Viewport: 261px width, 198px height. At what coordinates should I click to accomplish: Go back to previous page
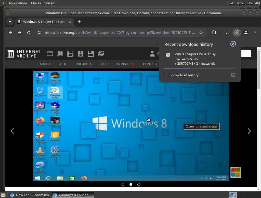pyautogui.click(x=10, y=33)
